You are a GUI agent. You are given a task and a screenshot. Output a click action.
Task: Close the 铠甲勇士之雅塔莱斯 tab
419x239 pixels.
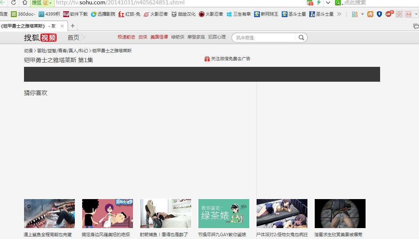[62, 26]
